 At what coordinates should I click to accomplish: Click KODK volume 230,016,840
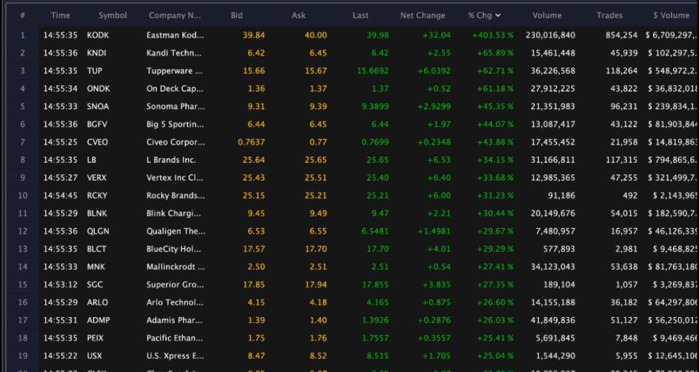[x=551, y=35]
